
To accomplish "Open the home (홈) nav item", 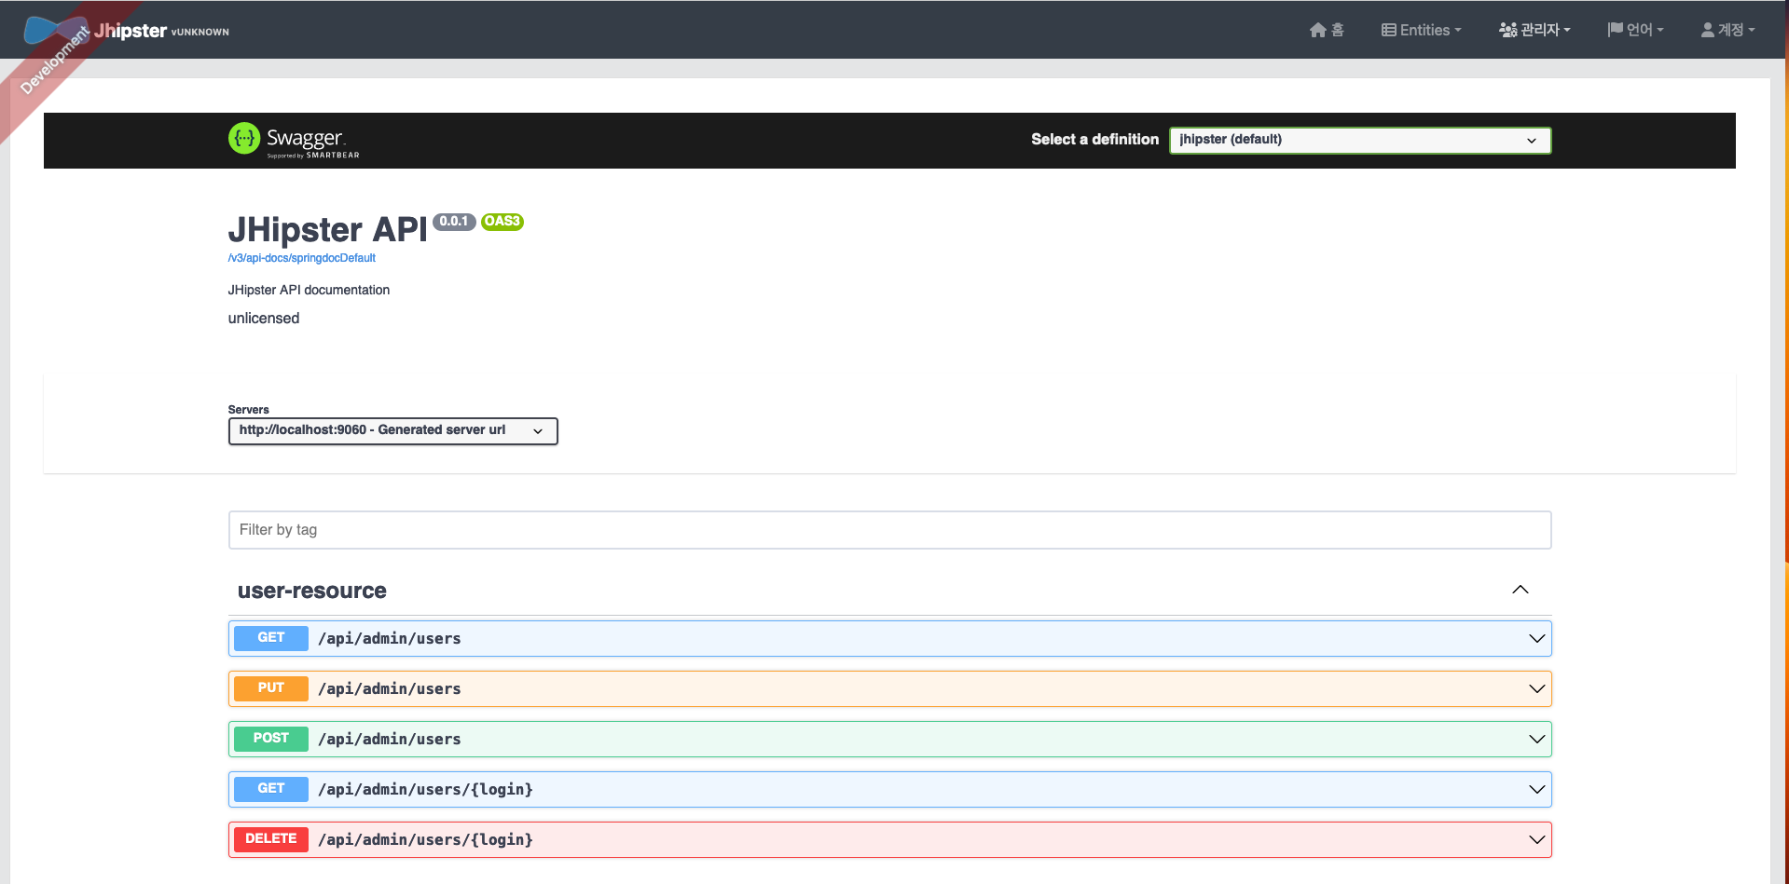I will pos(1327,30).
